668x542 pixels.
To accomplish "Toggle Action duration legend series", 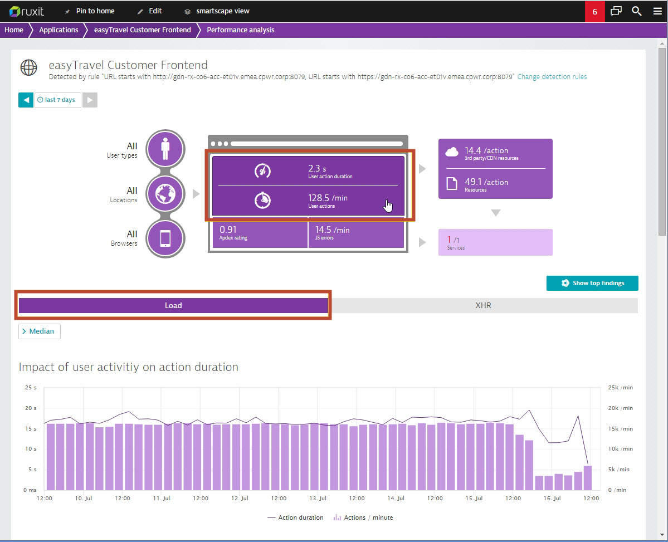I will (295, 517).
